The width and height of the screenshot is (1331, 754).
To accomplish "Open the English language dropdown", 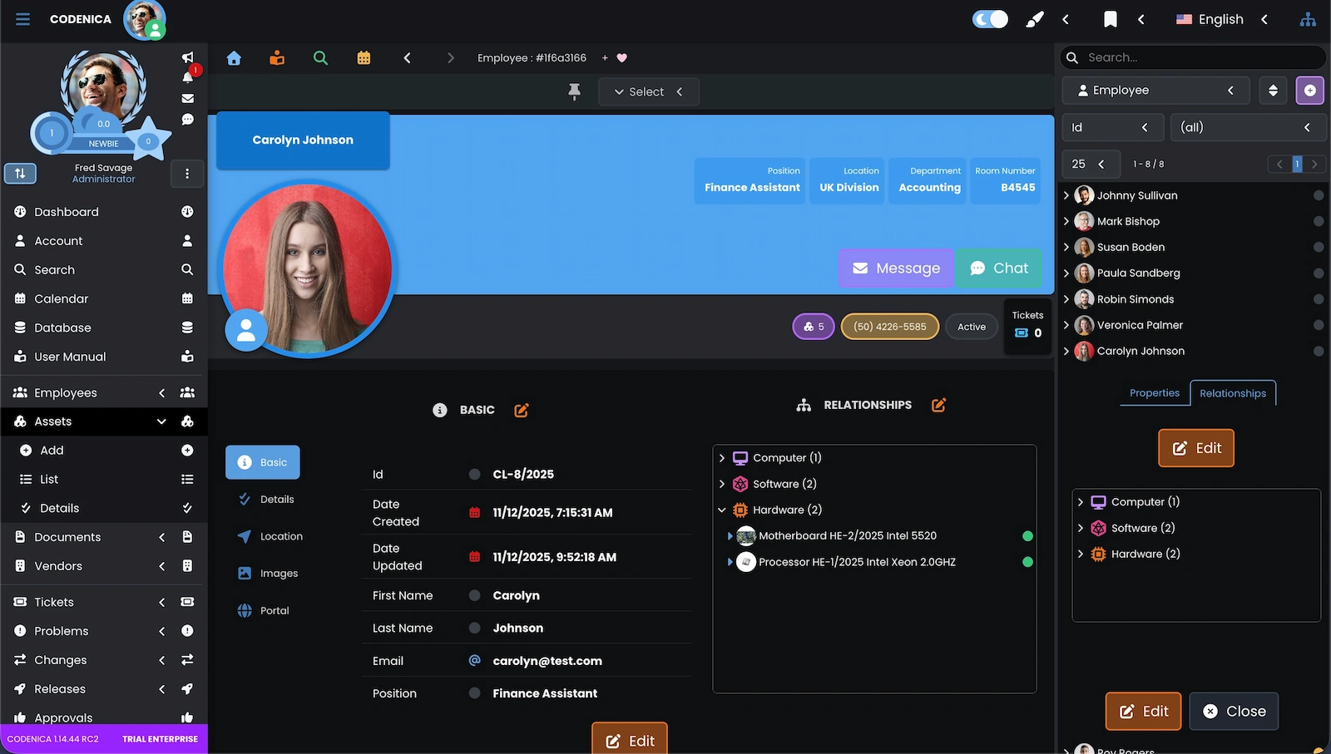I will click(1220, 19).
